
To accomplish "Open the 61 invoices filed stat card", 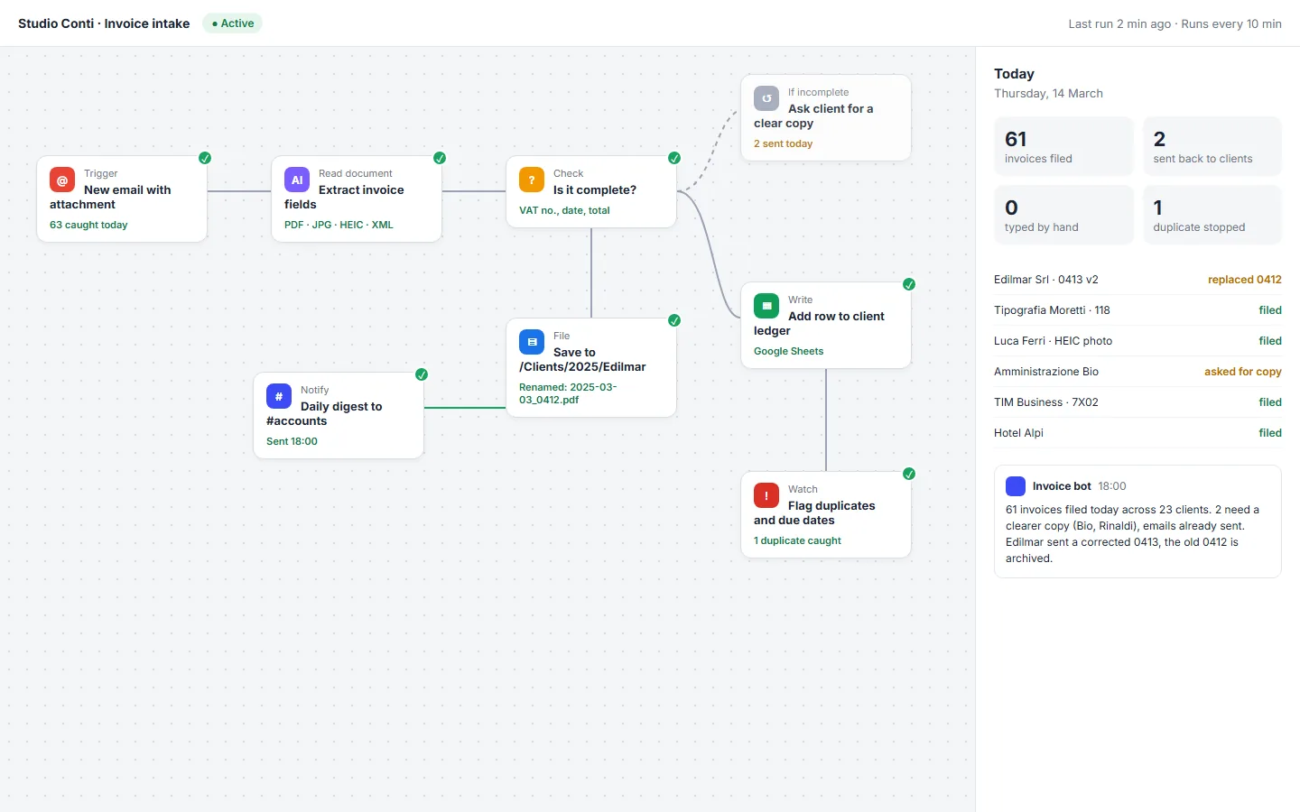I will (1063, 146).
